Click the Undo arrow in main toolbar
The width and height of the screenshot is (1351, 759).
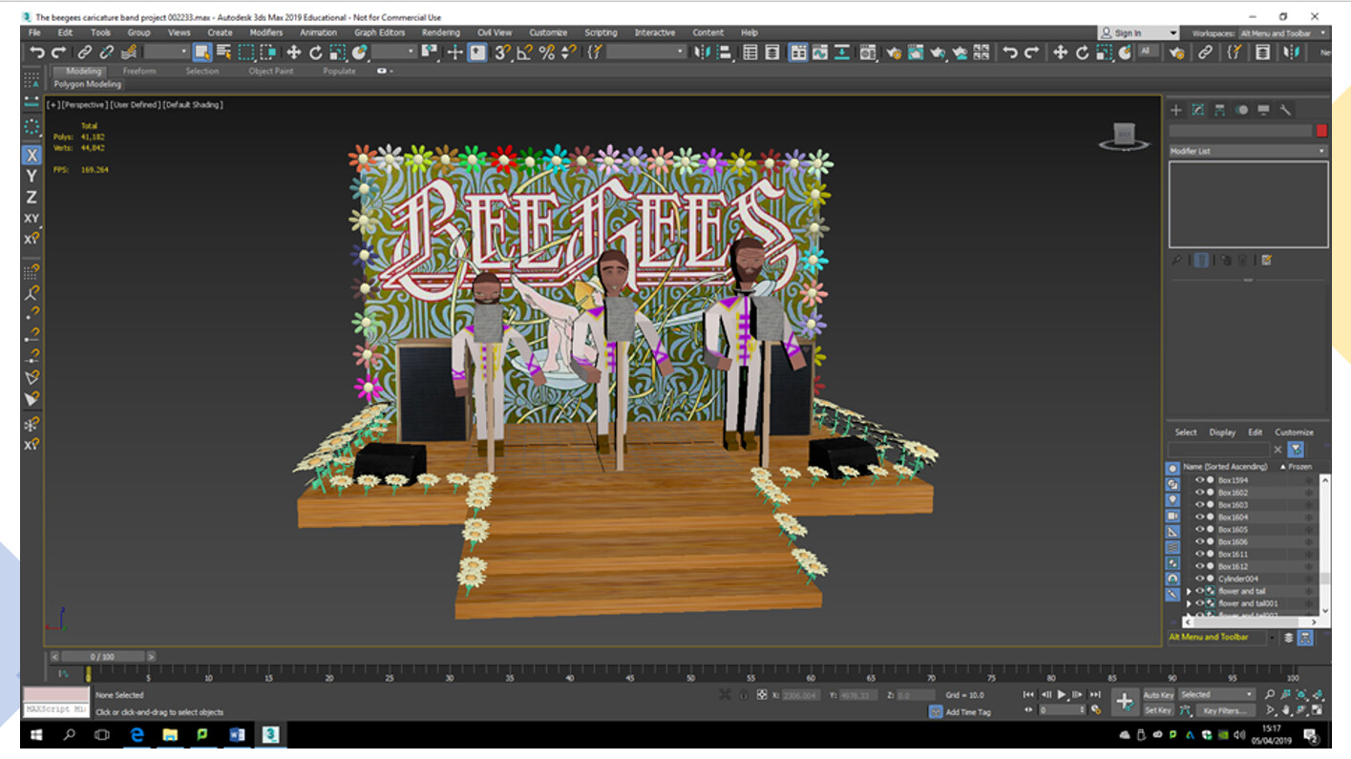pyautogui.click(x=36, y=53)
